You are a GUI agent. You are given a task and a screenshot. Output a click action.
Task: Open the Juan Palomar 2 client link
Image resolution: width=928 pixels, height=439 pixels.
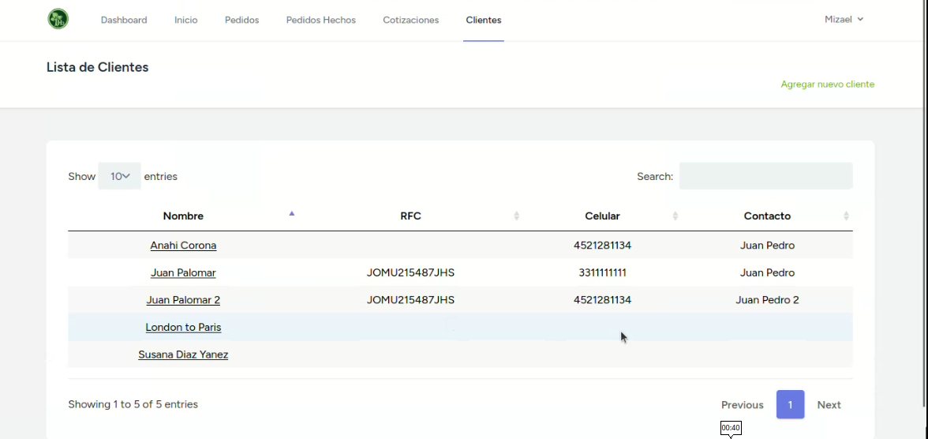click(183, 300)
